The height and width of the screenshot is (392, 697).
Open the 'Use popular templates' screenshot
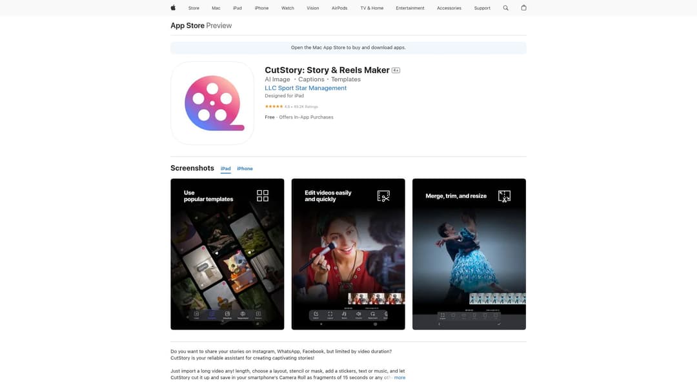pyautogui.click(x=227, y=254)
